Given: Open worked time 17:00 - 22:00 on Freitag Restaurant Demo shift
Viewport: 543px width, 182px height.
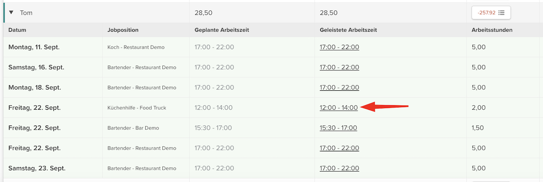Looking at the screenshot, I should [339, 148].
